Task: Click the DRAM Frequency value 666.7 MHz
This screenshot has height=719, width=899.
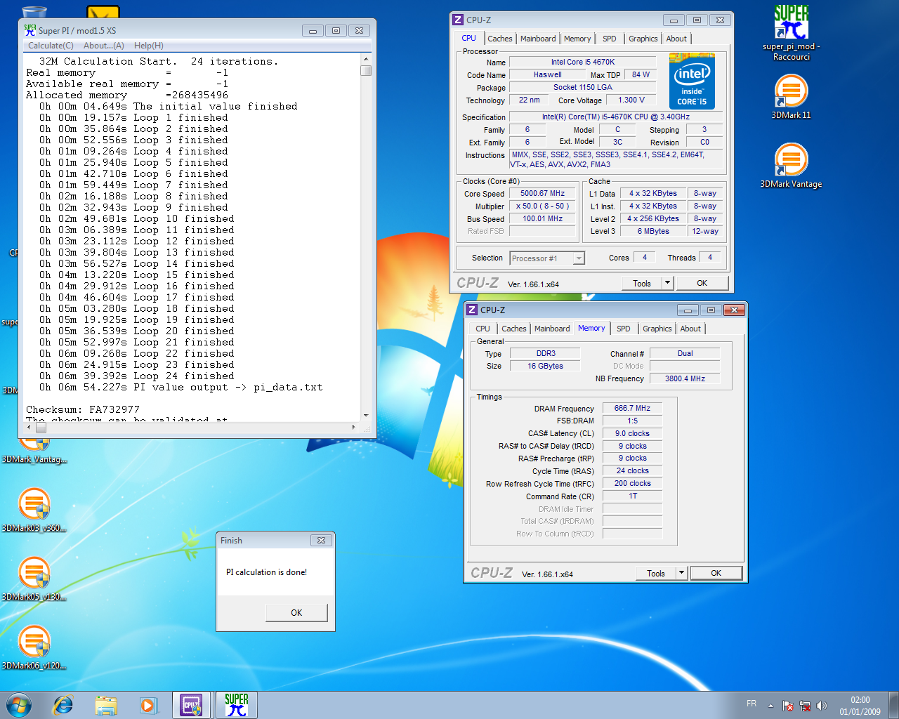Action: click(x=632, y=408)
